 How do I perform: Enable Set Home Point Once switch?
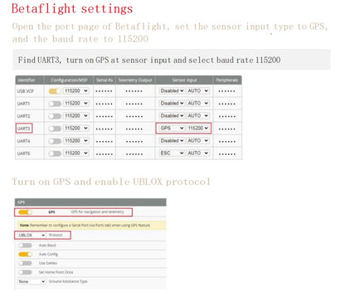click(x=25, y=272)
